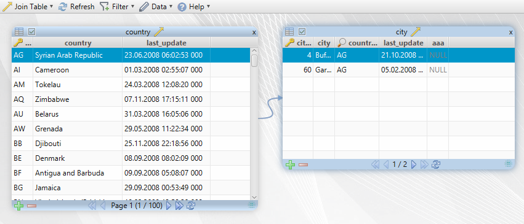
Task: Go to last page in country table
Action: point(179,206)
